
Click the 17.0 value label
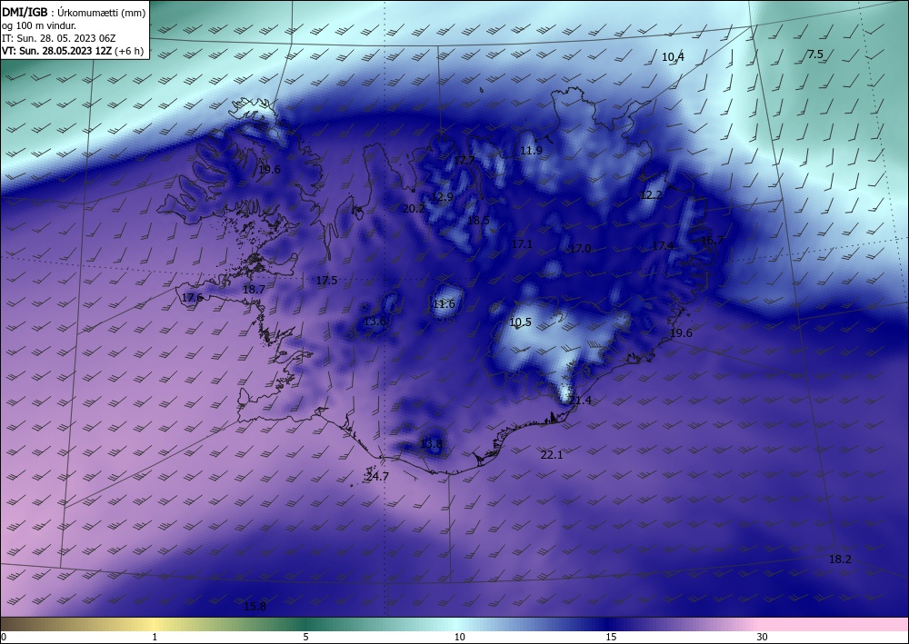[580, 249]
